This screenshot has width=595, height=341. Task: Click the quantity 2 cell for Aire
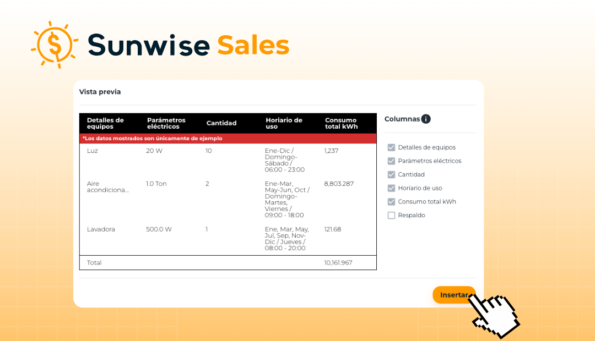207,184
